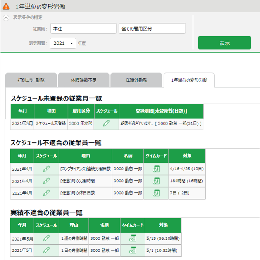Switch to the 打刻エラー勤務 tab
Screen dimensions: 260x260
tap(31, 80)
